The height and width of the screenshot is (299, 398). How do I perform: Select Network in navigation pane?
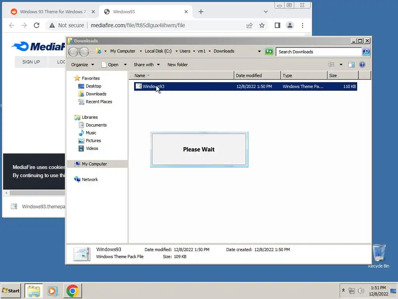click(x=86, y=179)
